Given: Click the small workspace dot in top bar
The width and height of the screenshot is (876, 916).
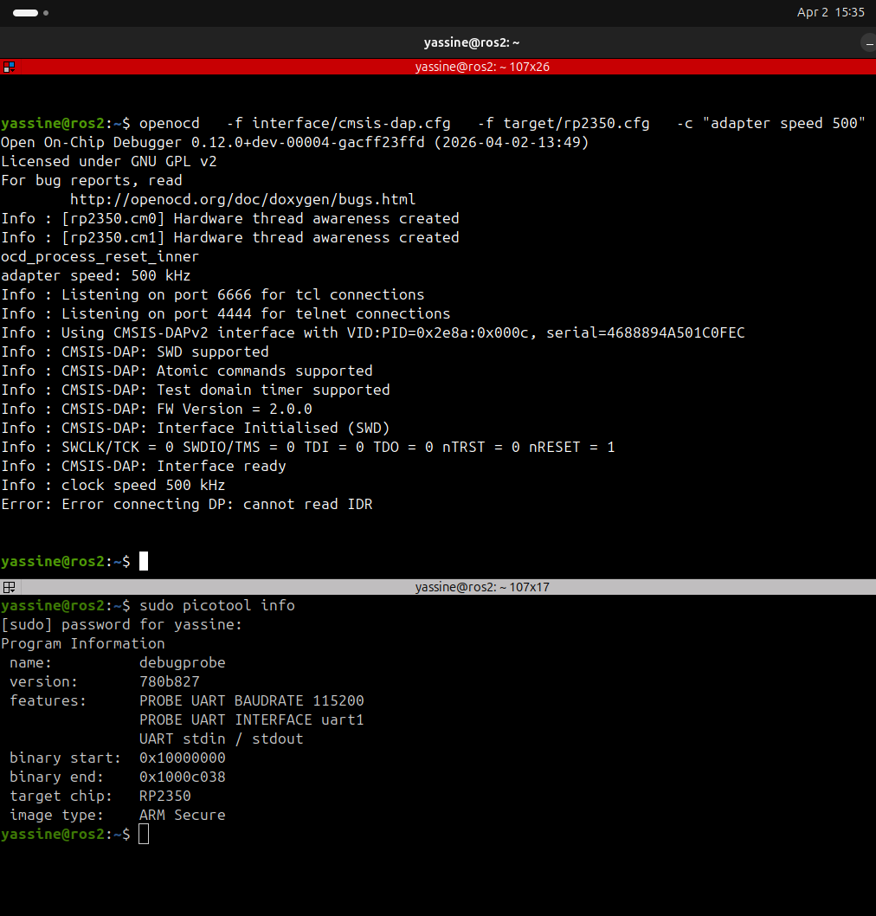Looking at the screenshot, I should [45, 13].
